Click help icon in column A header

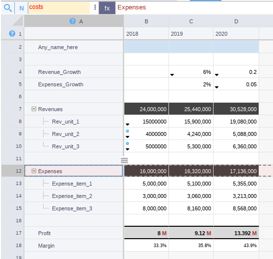pos(72,21)
